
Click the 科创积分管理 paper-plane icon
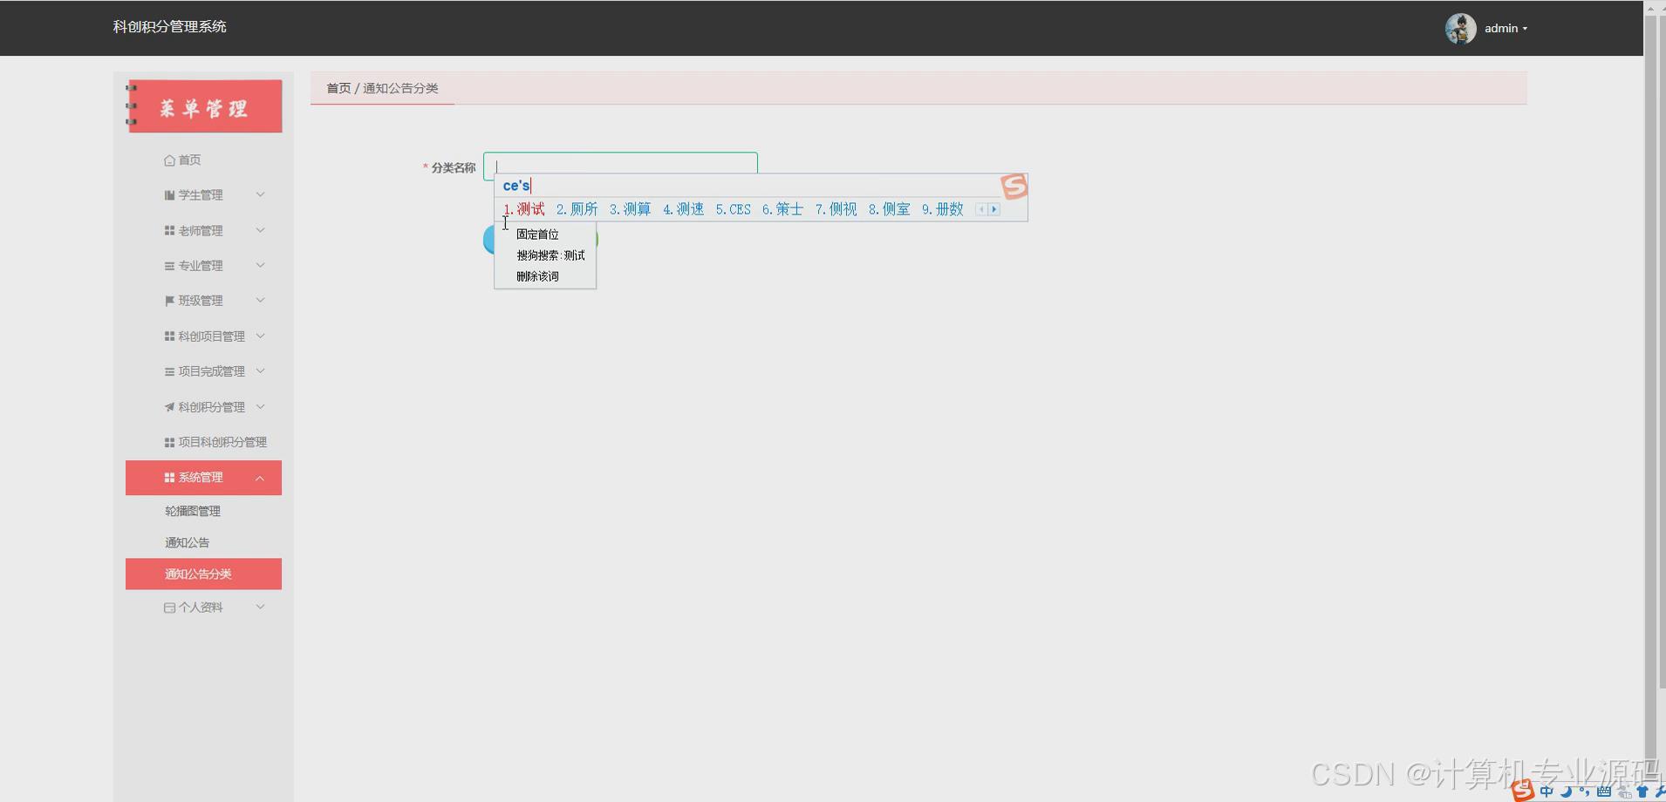pyautogui.click(x=169, y=407)
